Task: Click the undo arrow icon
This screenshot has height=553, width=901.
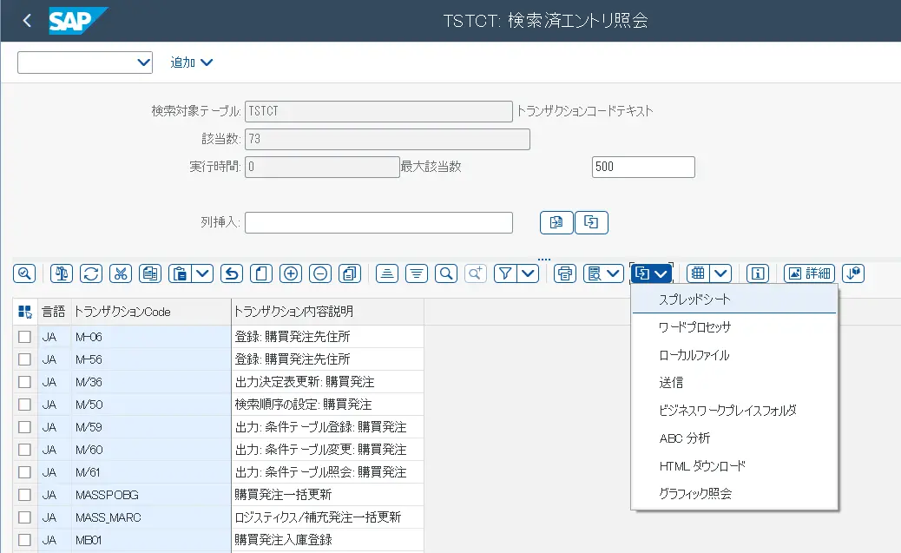Action: pyautogui.click(x=231, y=273)
